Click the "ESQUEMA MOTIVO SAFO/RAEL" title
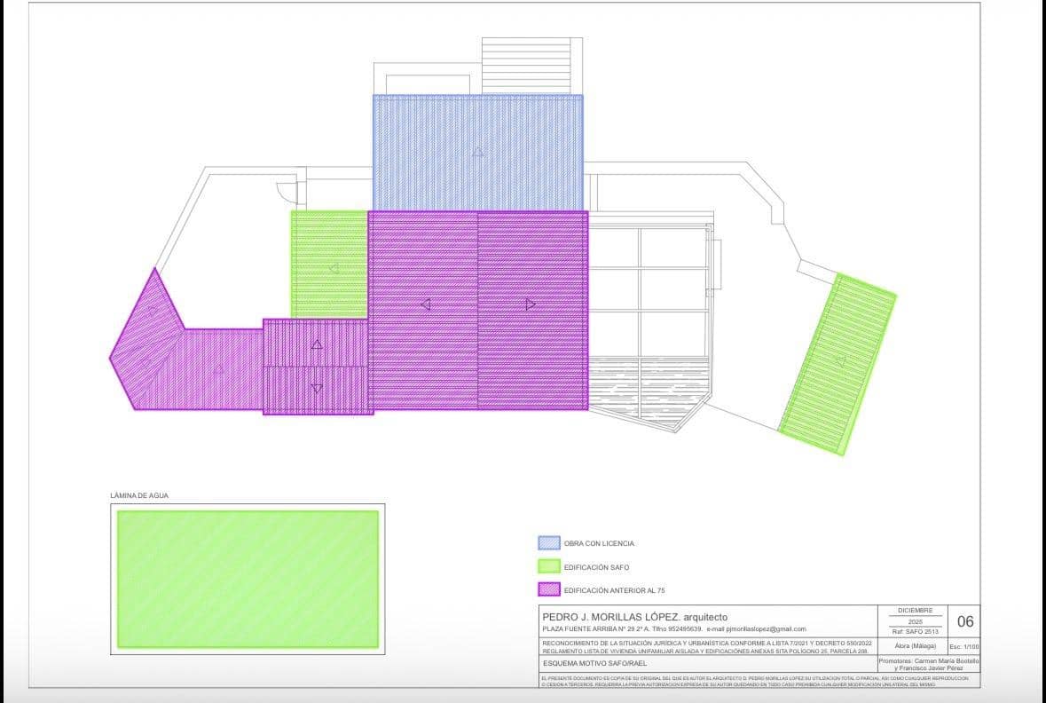This screenshot has width=1046, height=703. [x=594, y=664]
